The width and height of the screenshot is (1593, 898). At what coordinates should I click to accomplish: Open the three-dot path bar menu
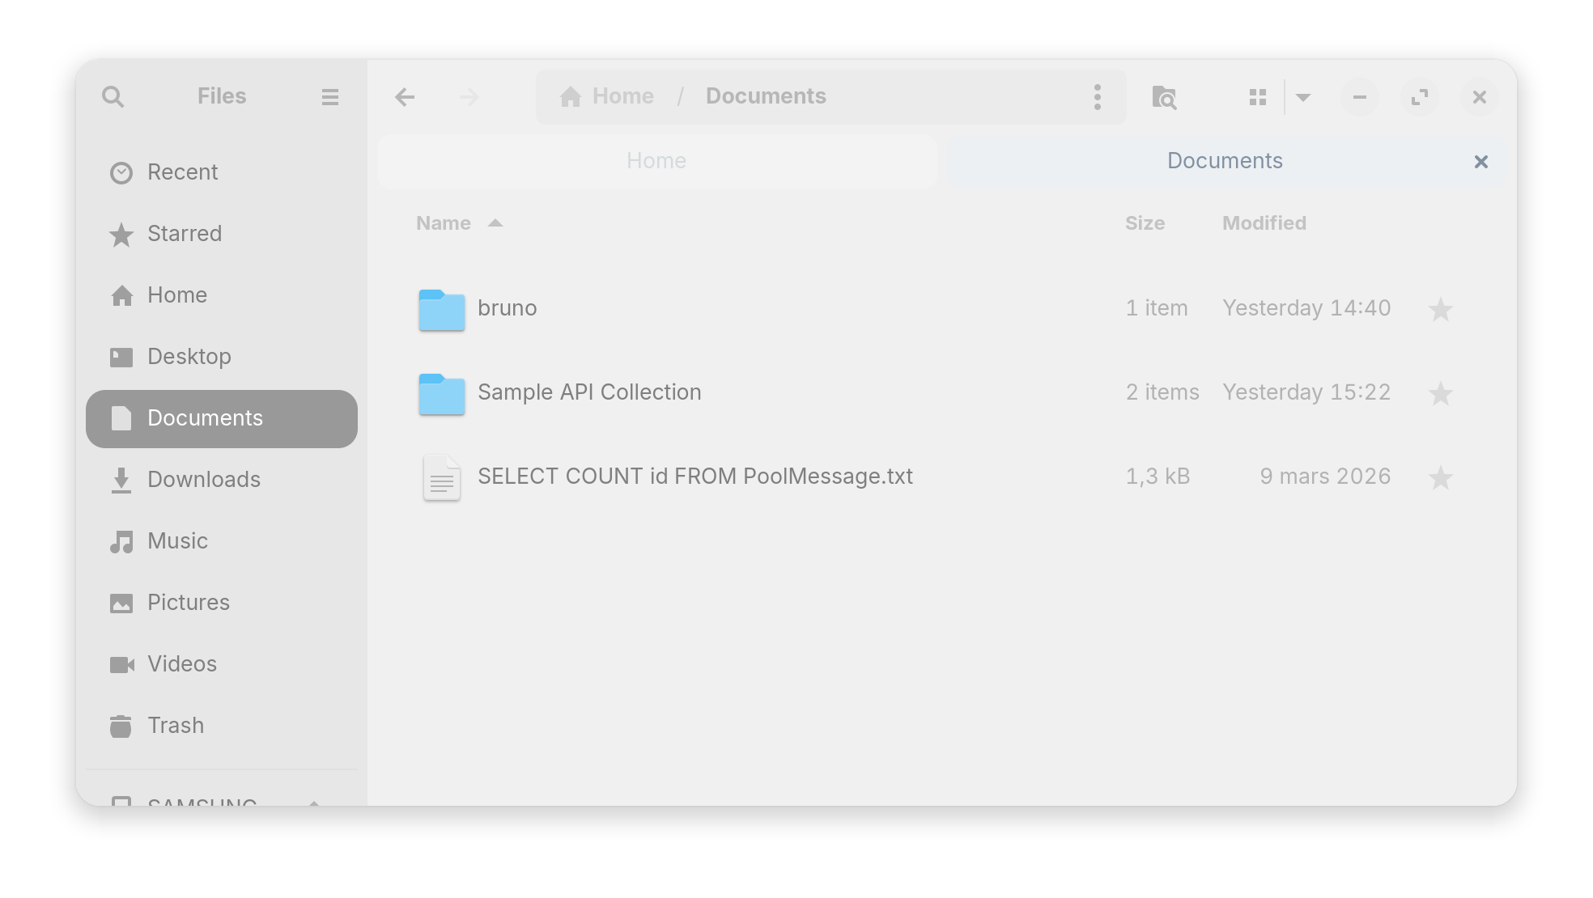point(1098,97)
